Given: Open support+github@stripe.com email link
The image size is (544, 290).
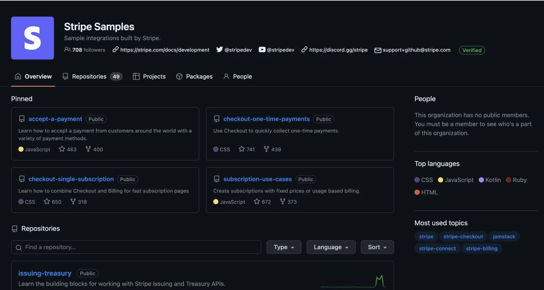Looking at the screenshot, I should click(416, 50).
